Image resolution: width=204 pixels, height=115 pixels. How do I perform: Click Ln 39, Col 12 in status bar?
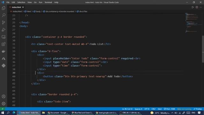[127, 109]
